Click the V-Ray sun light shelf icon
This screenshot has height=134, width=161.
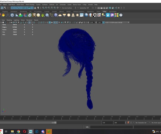[x=78, y=15]
